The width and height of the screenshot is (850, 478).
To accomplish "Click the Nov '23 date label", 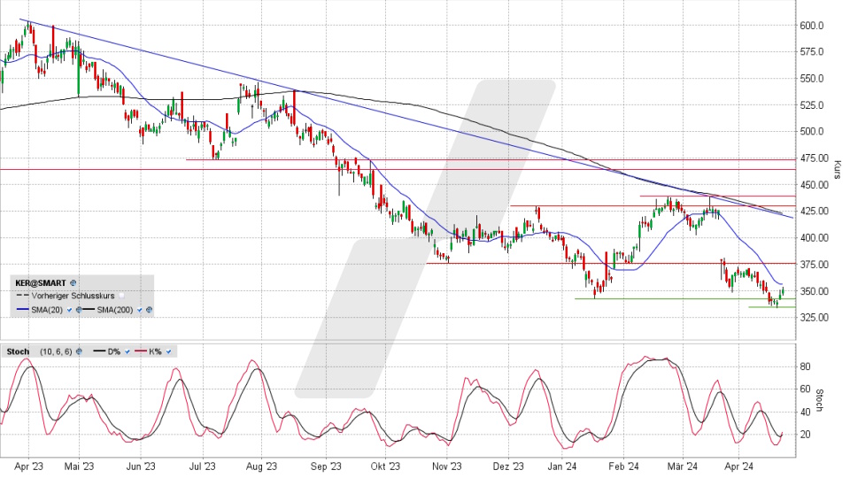I will point(447,466).
